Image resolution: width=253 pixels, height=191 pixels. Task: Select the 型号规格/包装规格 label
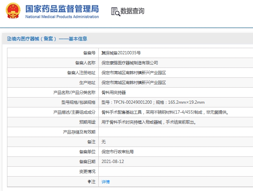(79, 102)
